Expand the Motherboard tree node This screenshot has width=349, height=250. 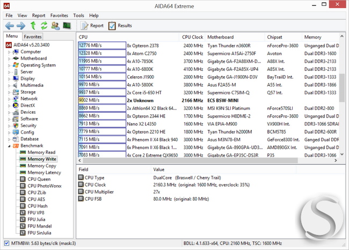(9, 58)
